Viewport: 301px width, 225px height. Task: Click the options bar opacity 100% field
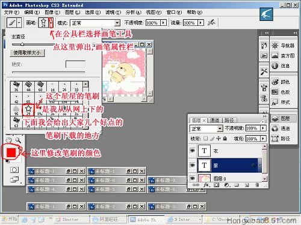[153, 23]
